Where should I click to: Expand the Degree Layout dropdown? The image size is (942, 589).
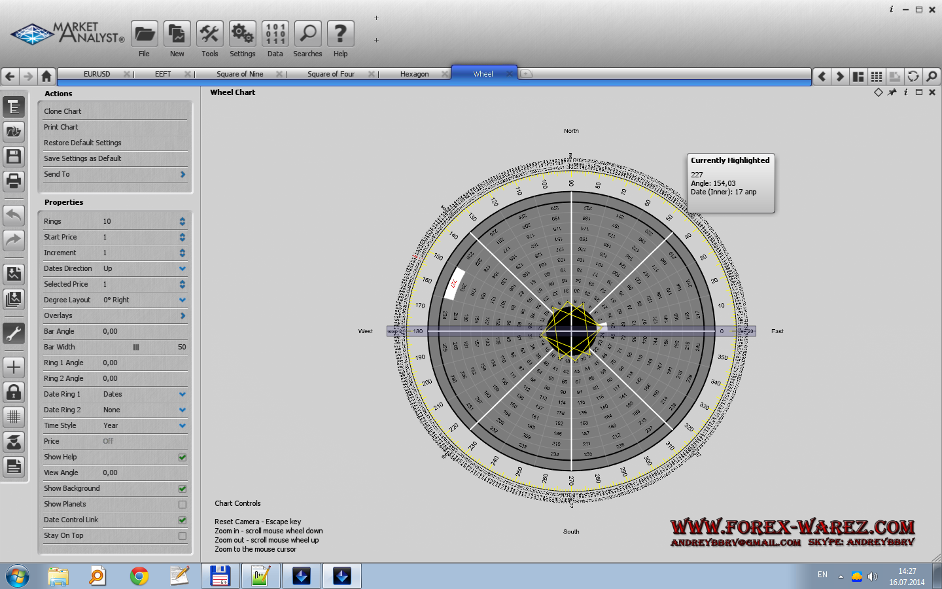(x=183, y=300)
